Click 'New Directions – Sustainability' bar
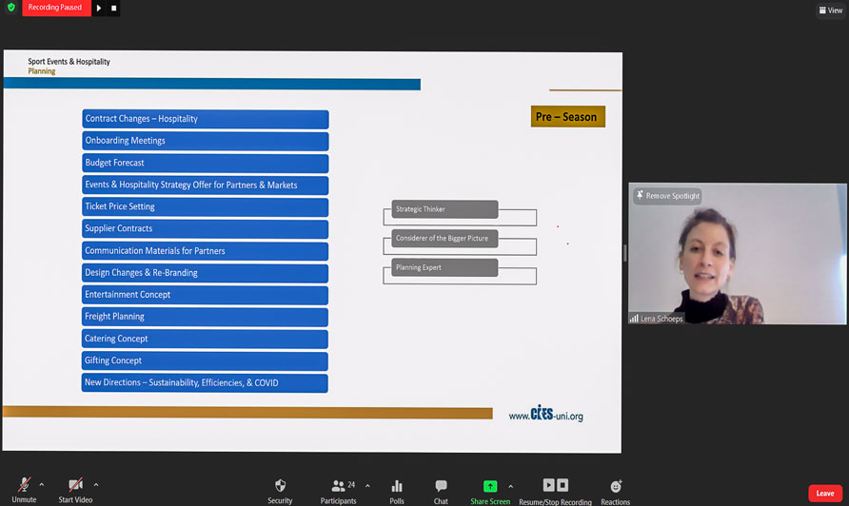This screenshot has width=849, height=506. pos(206,382)
